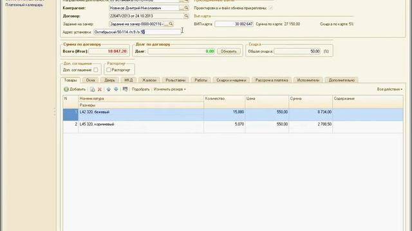Open the Рольставни tab
412x231 pixels.
pyautogui.click(x=175, y=80)
